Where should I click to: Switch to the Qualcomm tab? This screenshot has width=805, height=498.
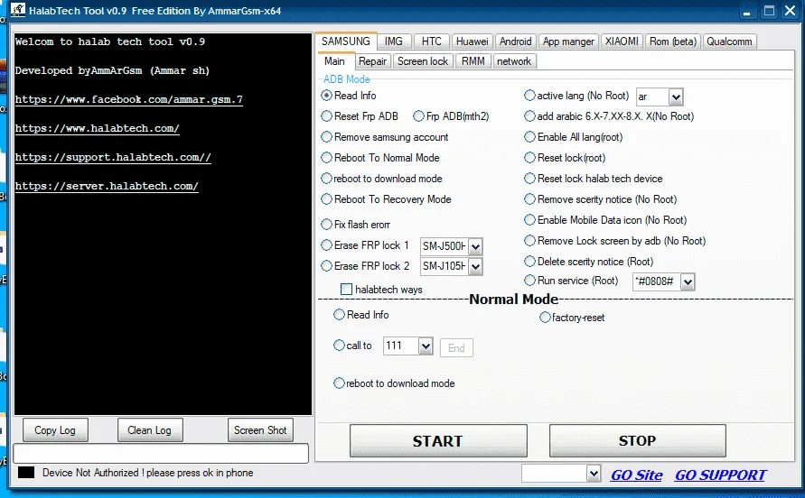click(729, 41)
